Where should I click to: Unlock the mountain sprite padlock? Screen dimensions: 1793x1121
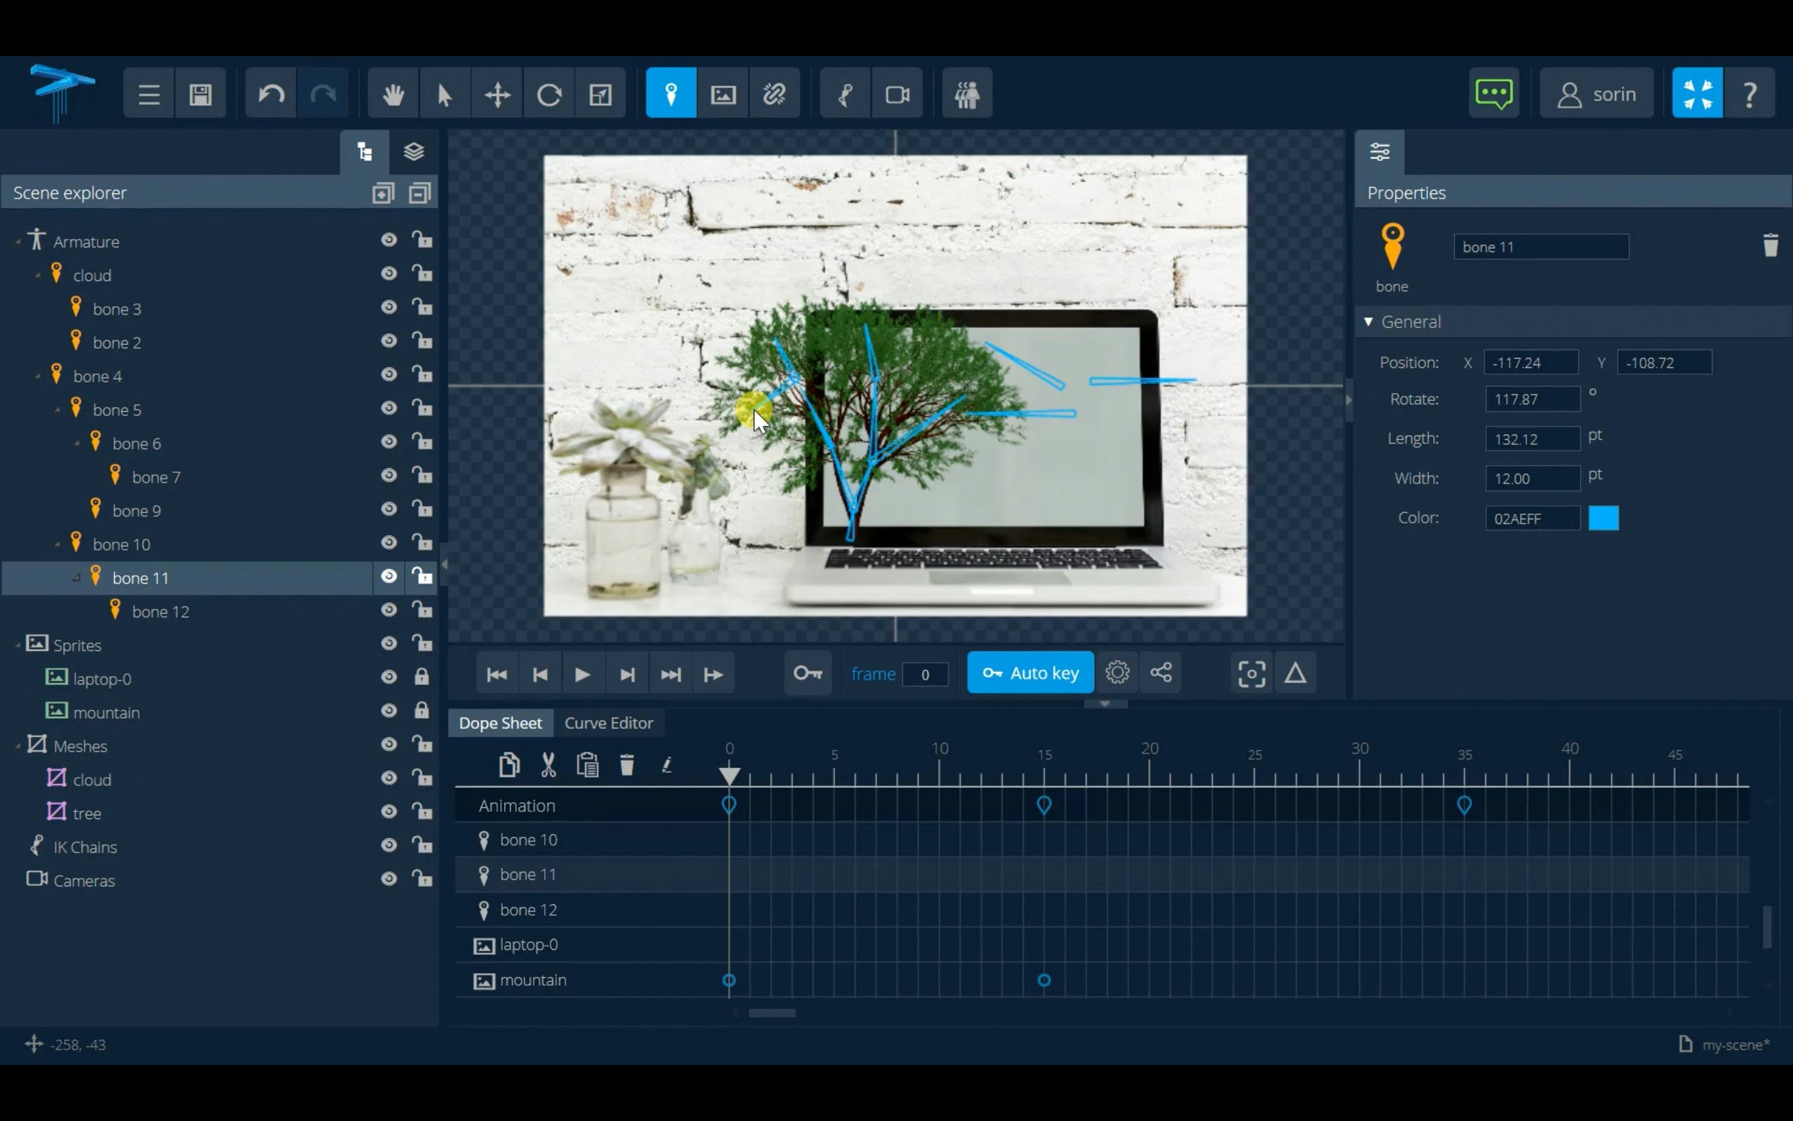[x=422, y=710]
